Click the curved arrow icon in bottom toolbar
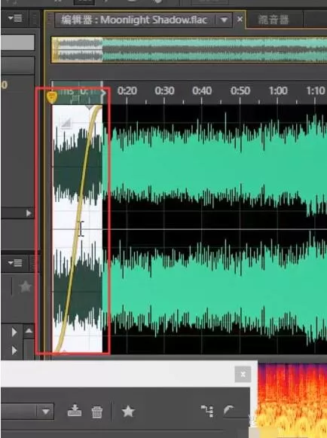 (229, 410)
